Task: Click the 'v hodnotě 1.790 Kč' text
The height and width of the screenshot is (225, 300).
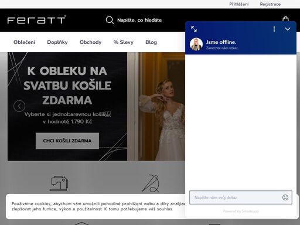Action: [67, 121]
